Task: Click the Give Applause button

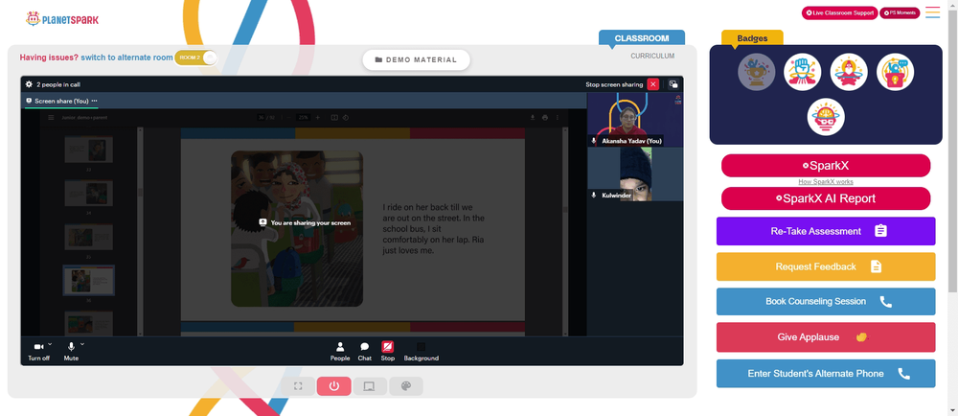Action: pos(826,337)
